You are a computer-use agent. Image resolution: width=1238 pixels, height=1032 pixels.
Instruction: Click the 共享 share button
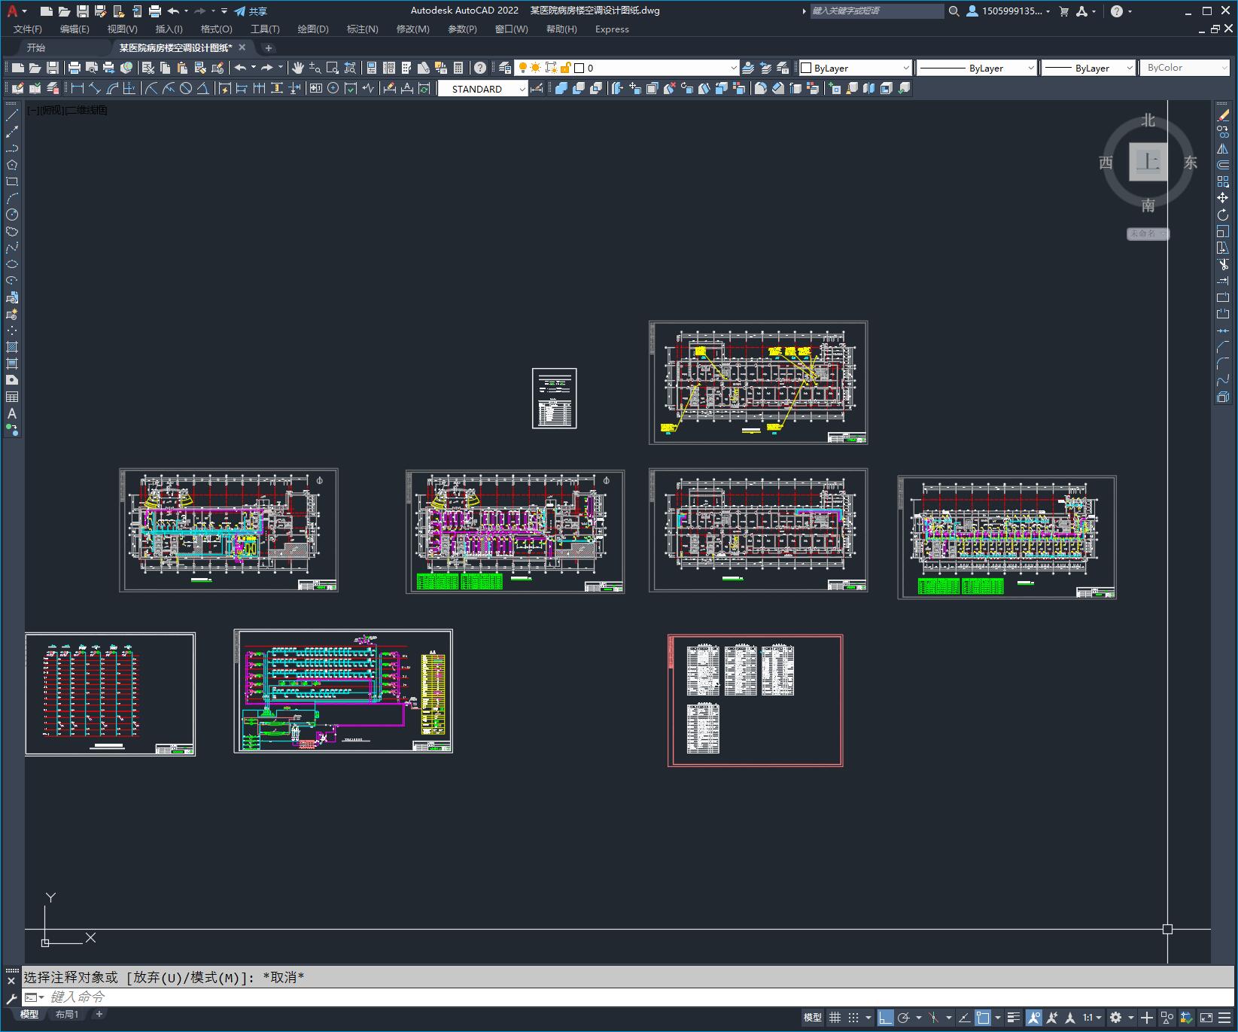[x=251, y=11]
